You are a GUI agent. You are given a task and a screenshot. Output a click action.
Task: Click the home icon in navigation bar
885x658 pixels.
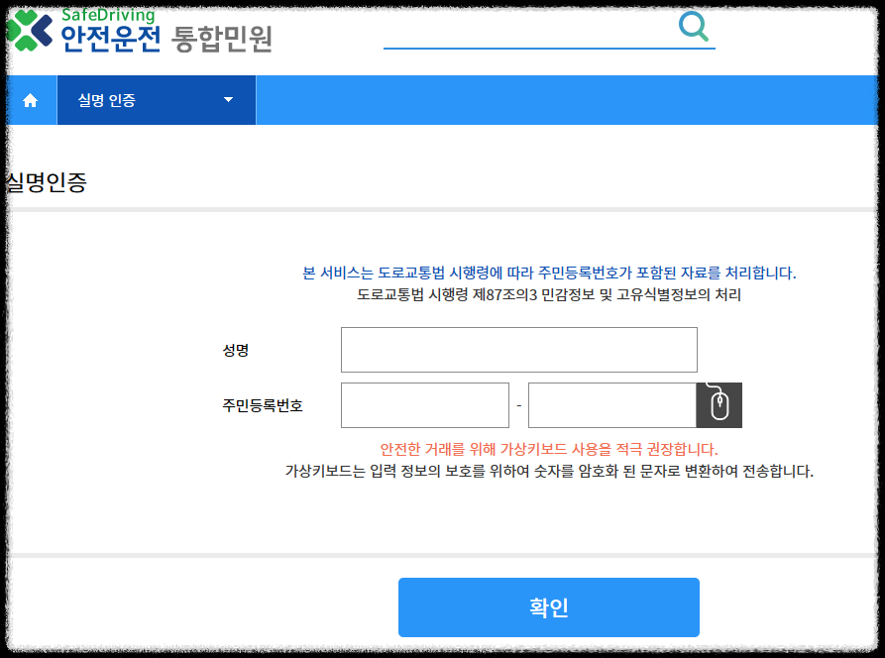(x=31, y=100)
